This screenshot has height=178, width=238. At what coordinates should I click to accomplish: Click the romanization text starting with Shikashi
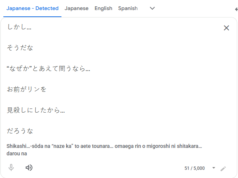tap(104, 150)
